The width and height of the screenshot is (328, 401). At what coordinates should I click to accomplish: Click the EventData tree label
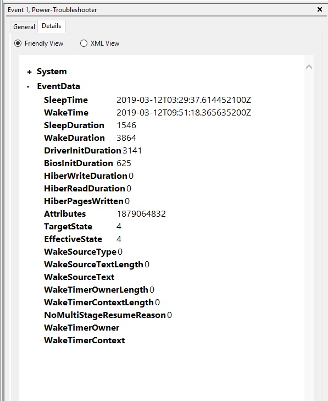(58, 86)
